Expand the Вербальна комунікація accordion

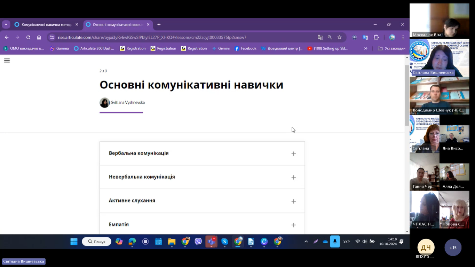[x=293, y=154]
